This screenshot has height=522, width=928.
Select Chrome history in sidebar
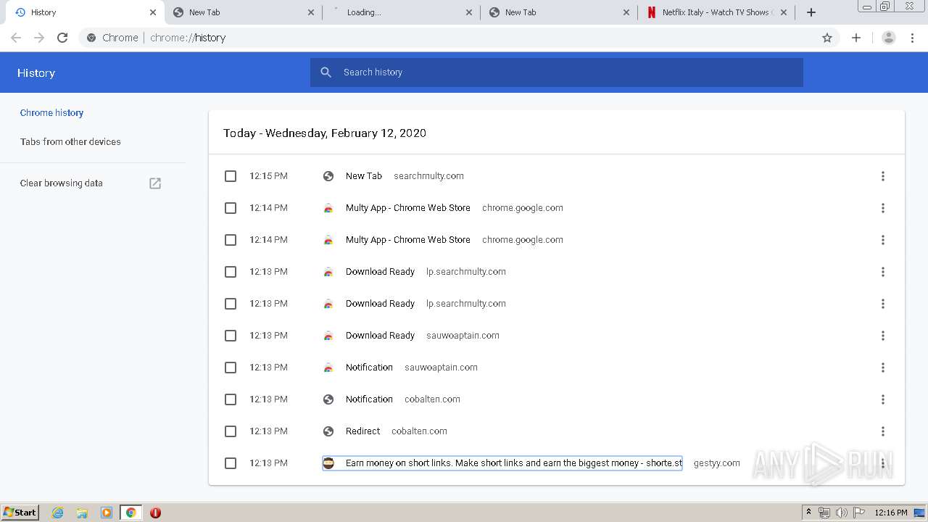(x=51, y=113)
